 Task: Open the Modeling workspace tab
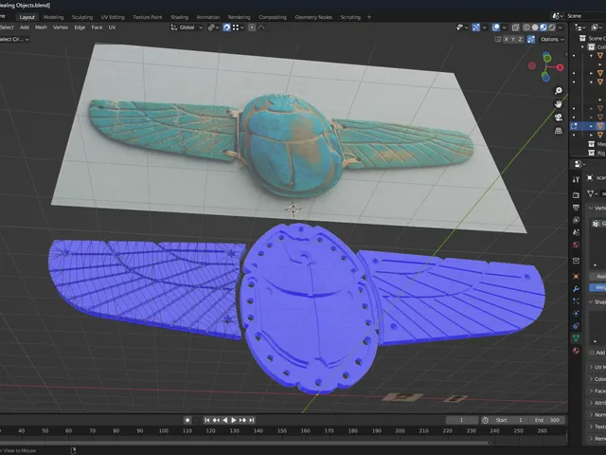pos(53,17)
